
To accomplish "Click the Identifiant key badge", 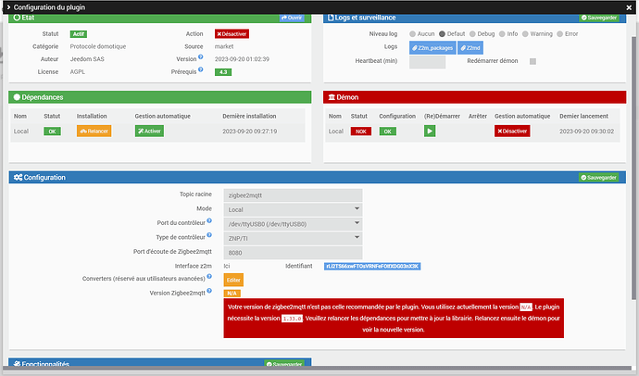I will (x=372, y=267).
